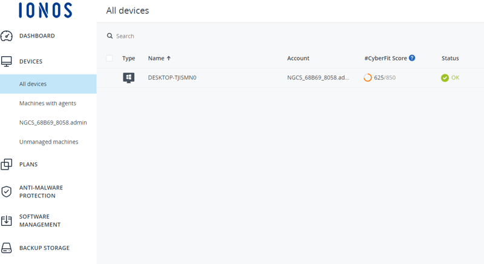Click the Software Management download icon
Image resolution: width=484 pixels, height=264 pixels.
click(x=7, y=220)
